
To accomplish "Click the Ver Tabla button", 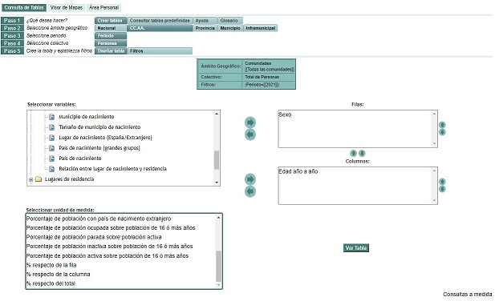I will (x=356, y=248).
